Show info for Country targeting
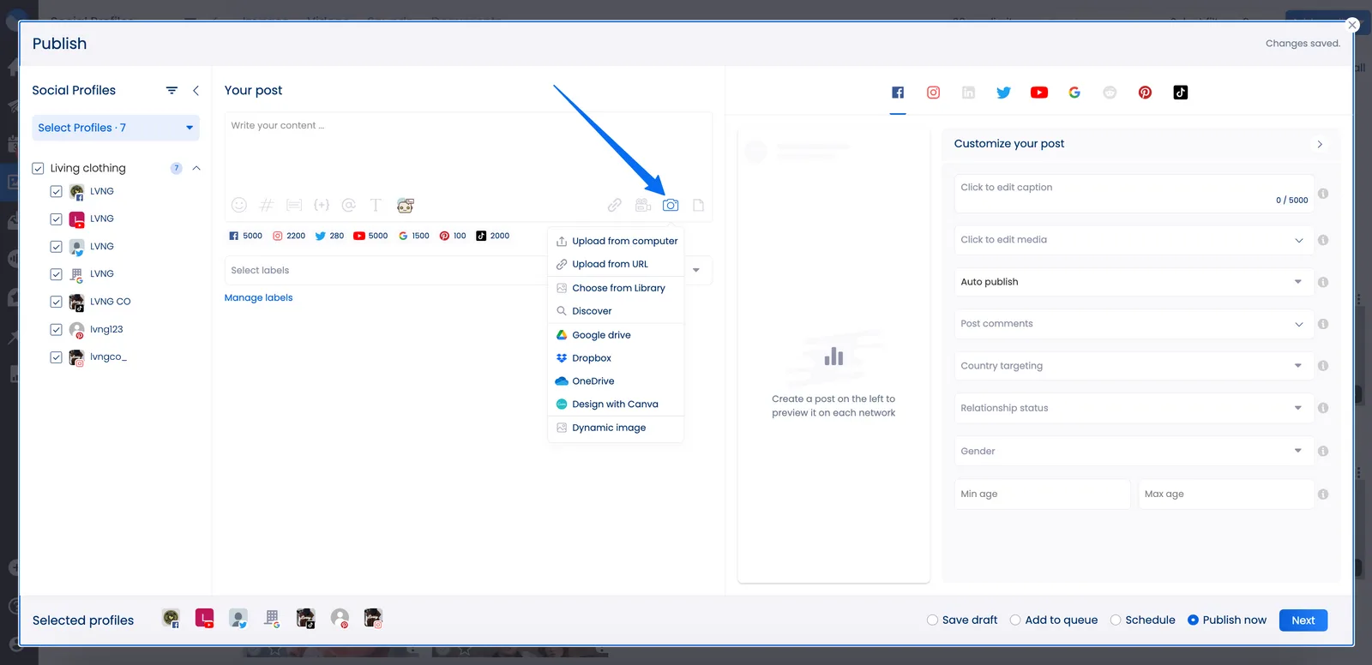This screenshot has width=1372, height=665. click(1323, 366)
